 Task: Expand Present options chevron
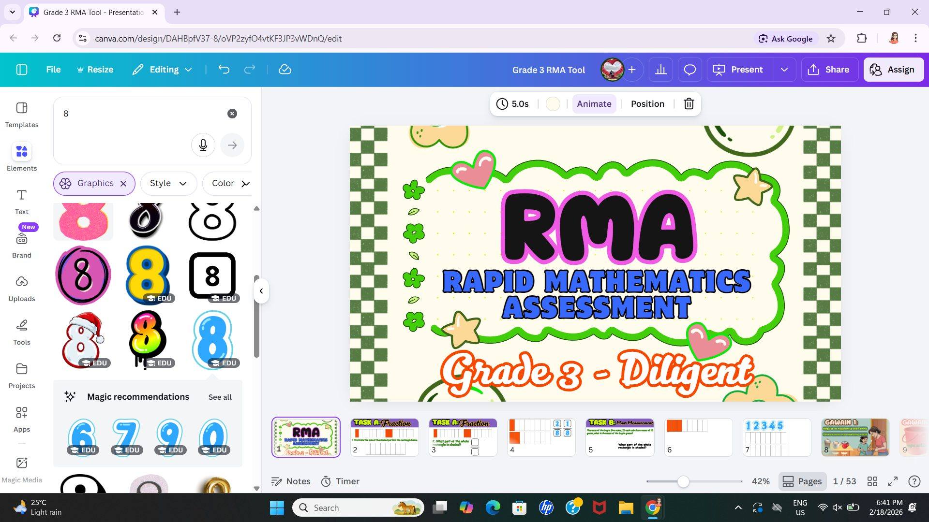(x=784, y=70)
